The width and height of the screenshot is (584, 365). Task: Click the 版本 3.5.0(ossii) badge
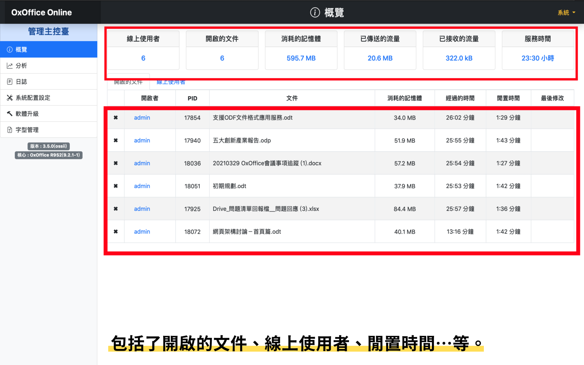49,146
